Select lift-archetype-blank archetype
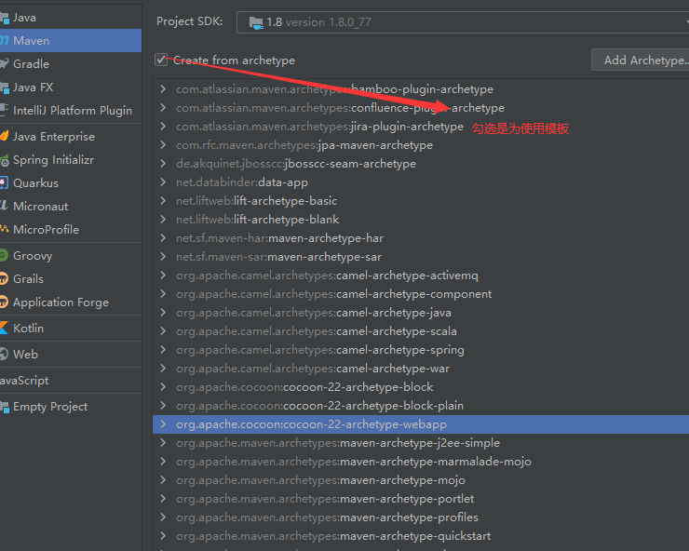689x551 pixels. [421, 220]
